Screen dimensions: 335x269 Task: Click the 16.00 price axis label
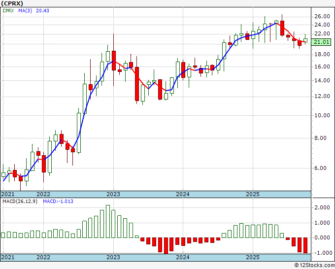(x=322, y=67)
